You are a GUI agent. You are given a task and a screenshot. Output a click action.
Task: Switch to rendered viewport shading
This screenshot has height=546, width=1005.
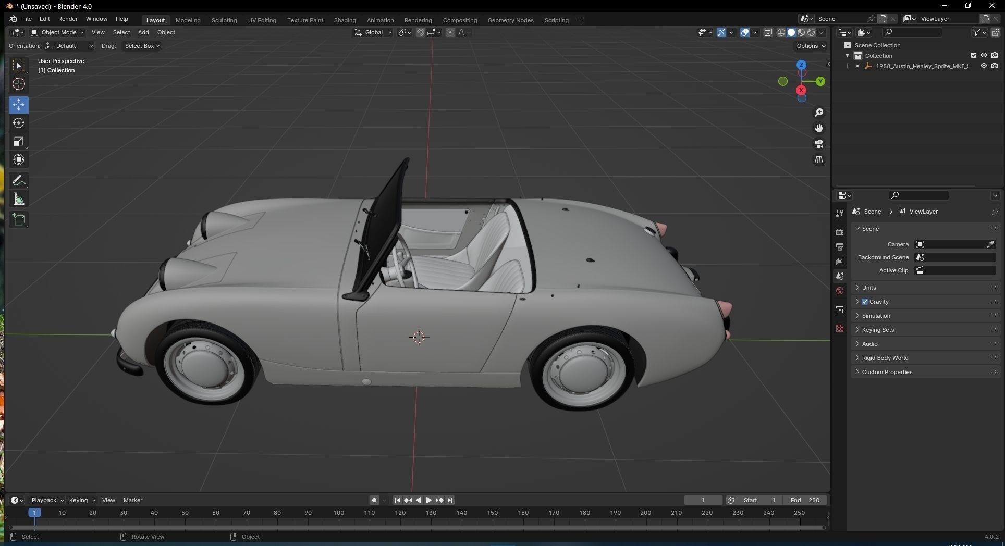click(x=811, y=32)
